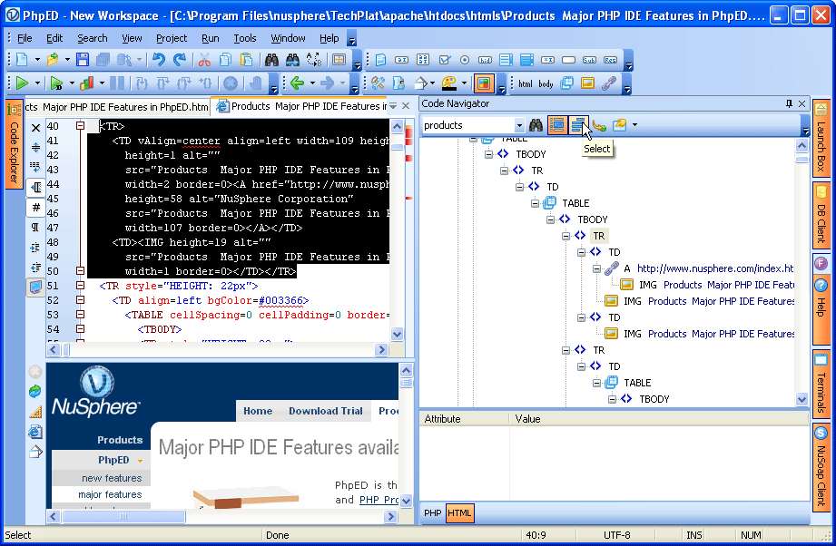Viewport: 836px width, 546px height.
Task: Collapse code fold at line 51
Action: click(80, 286)
